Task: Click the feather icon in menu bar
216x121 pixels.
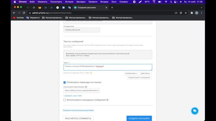Action: pyautogui.click(x=140, y=2)
